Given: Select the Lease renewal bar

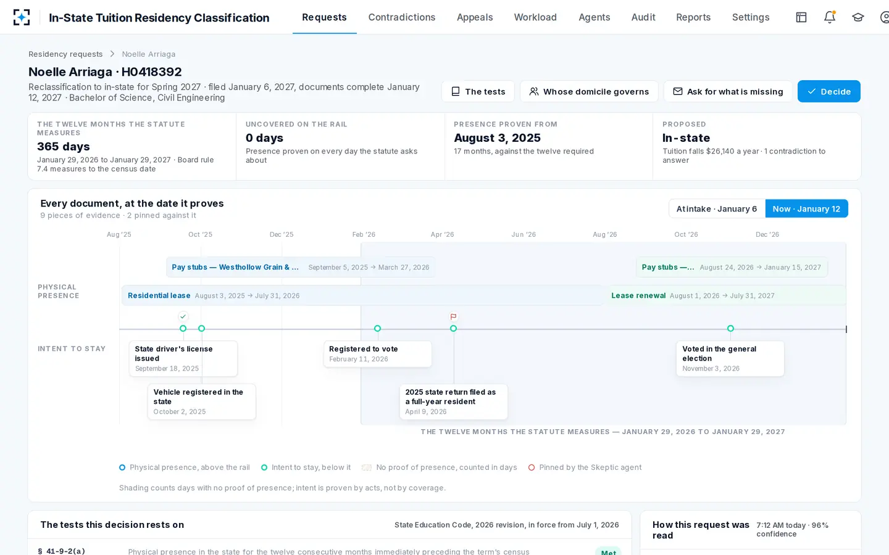Looking at the screenshot, I should coord(725,295).
